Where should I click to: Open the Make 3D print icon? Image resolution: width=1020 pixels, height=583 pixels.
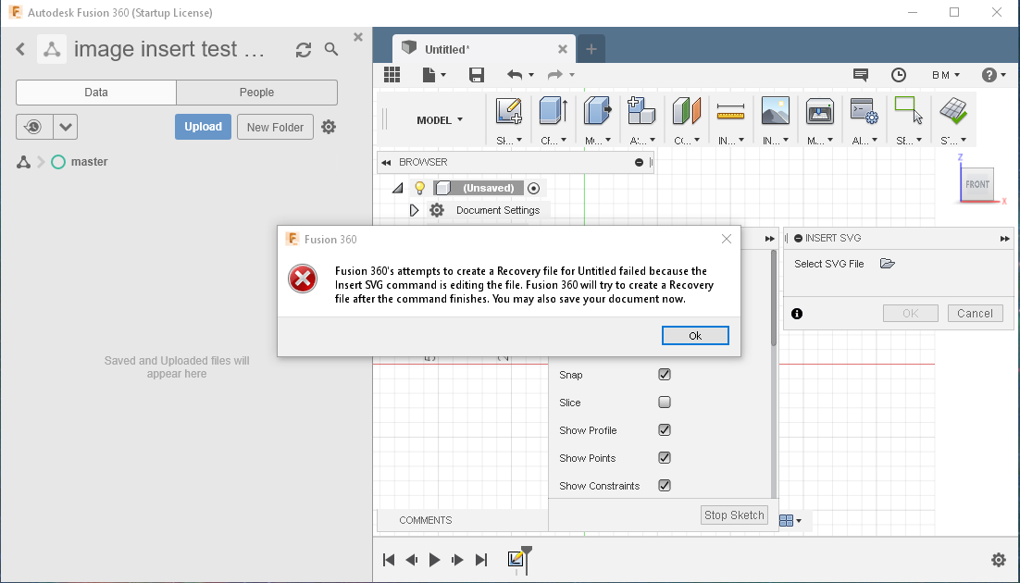(x=820, y=111)
